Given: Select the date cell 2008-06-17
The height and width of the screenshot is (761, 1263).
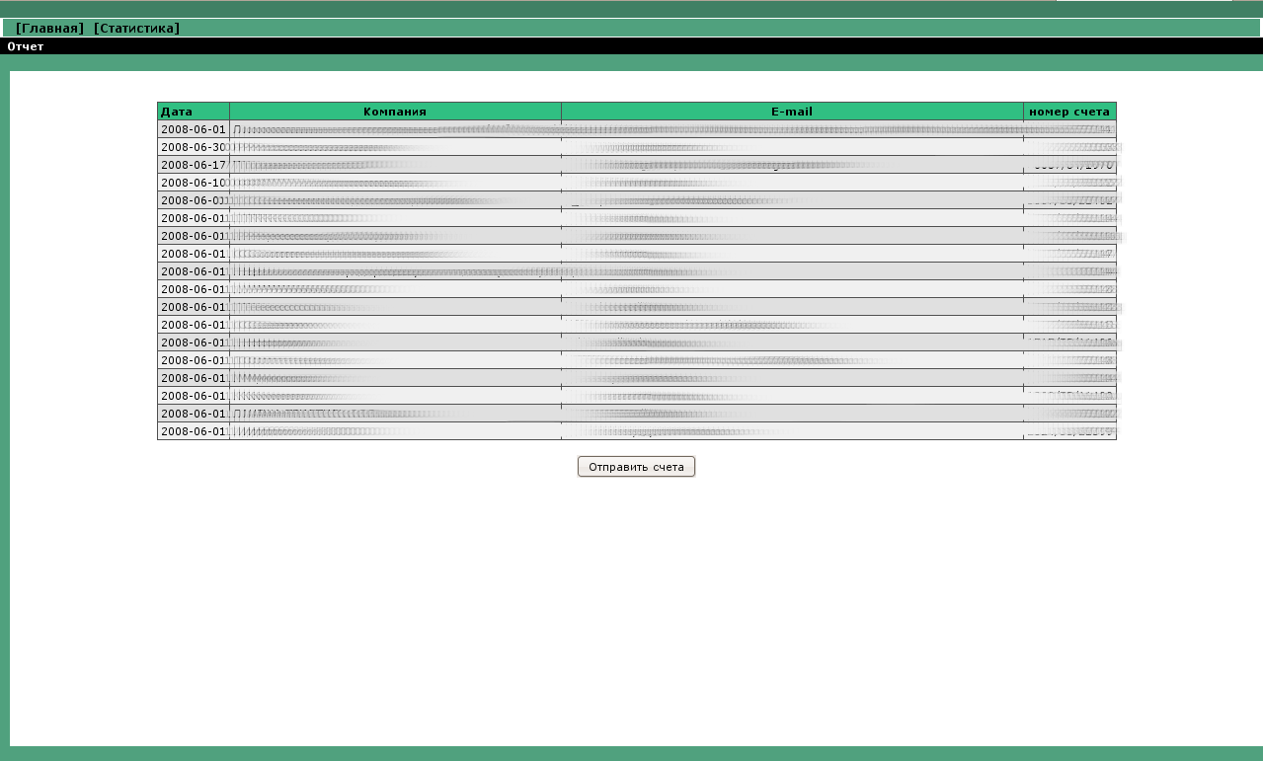Looking at the screenshot, I should [194, 165].
